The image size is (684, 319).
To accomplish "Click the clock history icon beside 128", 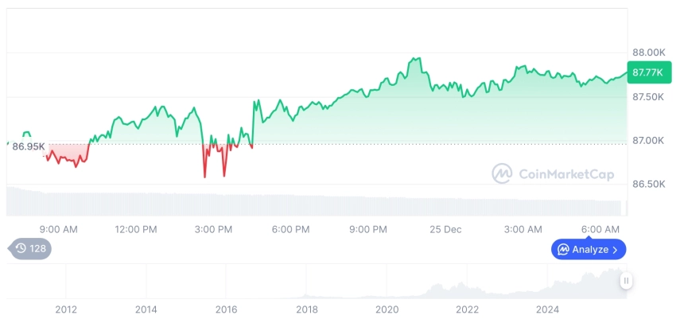I will (21, 249).
